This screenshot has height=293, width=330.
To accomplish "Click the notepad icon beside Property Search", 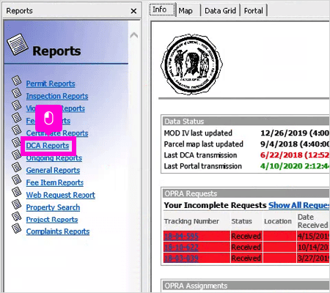I will tap(16, 204).
